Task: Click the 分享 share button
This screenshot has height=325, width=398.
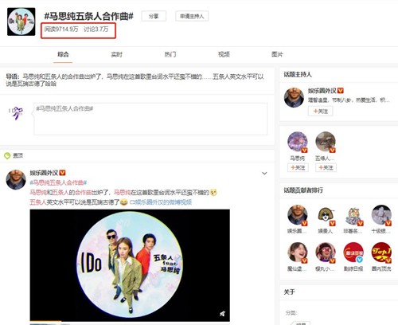Action: pos(154,16)
